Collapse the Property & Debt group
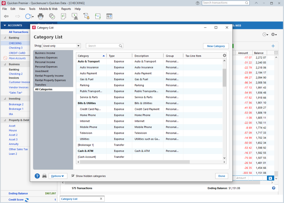Image resolution: width=284 pixels, height=203 pixels. pyautogui.click(x=5, y=120)
